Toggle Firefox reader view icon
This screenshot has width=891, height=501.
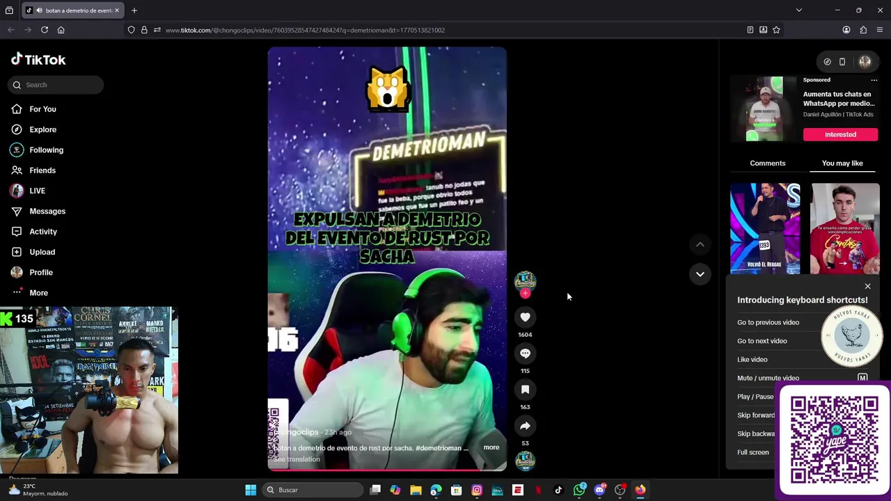tap(750, 30)
